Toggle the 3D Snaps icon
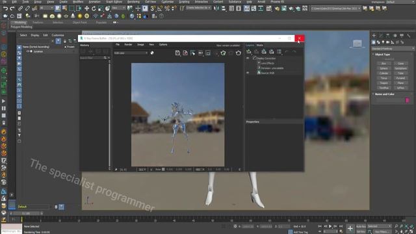Viewport: 416px width, 234px height. tap(153, 8)
